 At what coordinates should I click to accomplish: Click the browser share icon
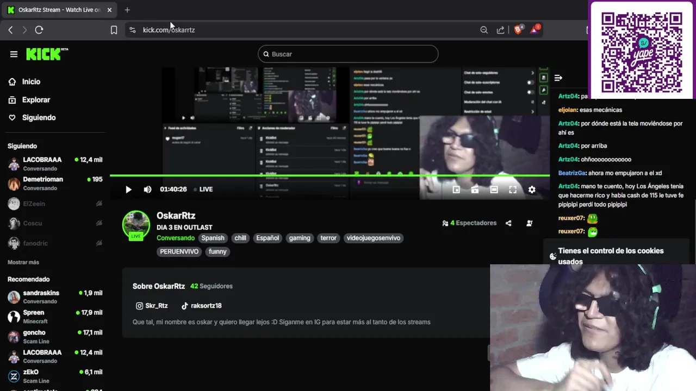click(500, 30)
